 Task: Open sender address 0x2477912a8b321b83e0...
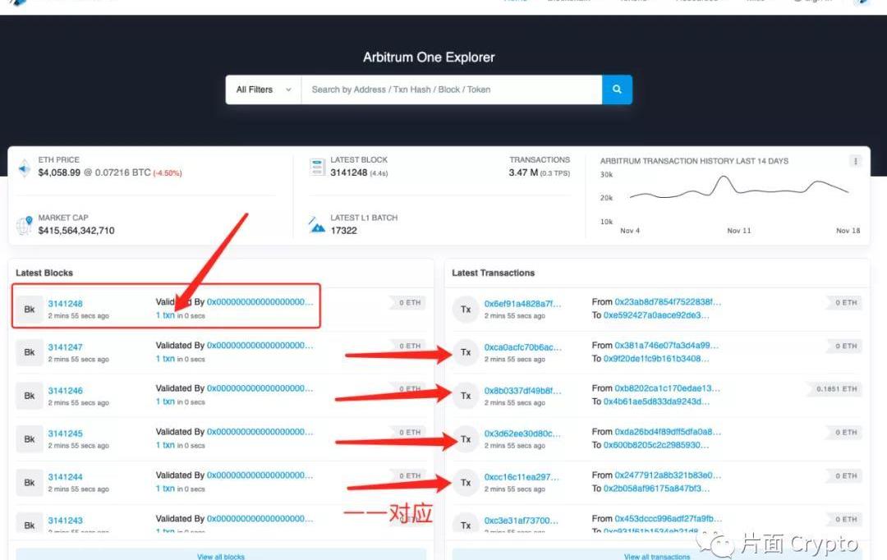coord(668,475)
